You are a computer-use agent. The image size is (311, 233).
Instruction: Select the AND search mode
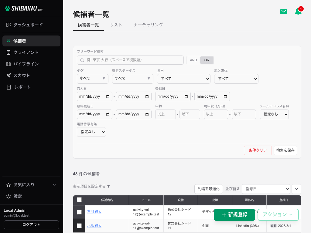coord(193,60)
